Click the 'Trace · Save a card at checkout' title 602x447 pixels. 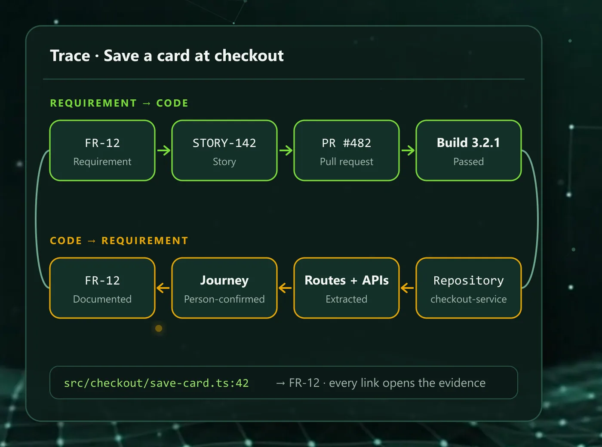[x=167, y=55]
